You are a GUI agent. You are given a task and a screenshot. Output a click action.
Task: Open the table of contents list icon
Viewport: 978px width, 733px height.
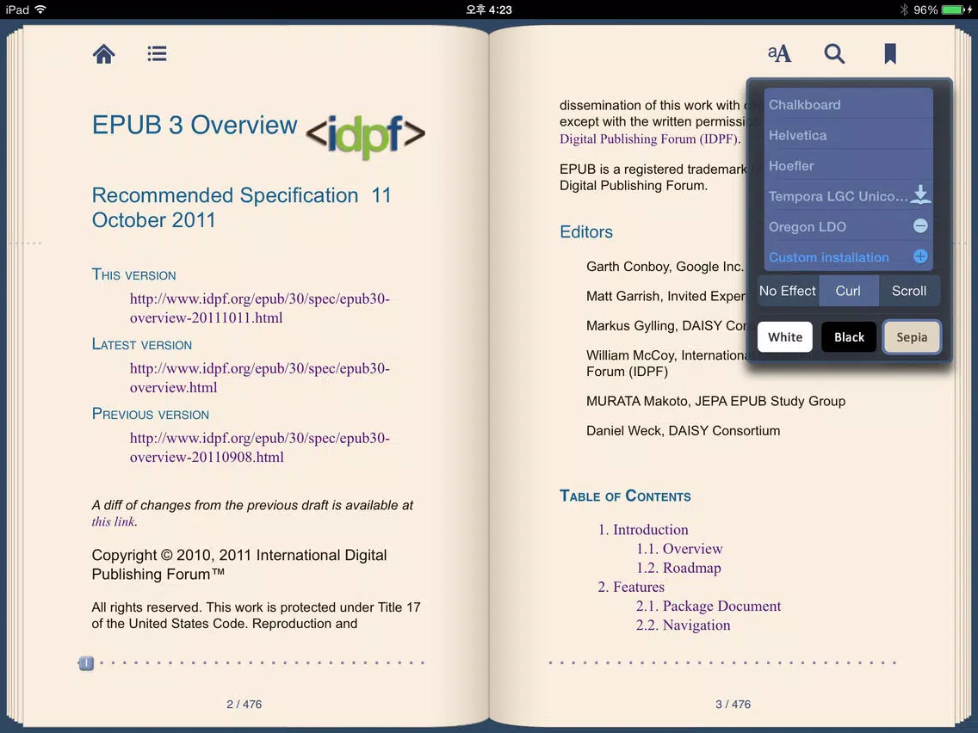tap(157, 53)
